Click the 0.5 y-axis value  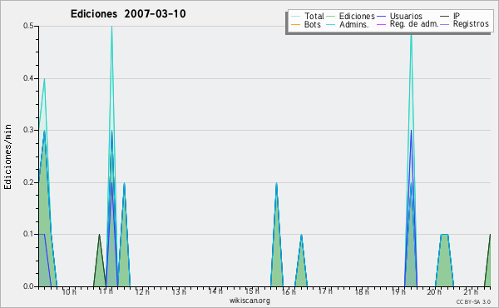(28, 26)
